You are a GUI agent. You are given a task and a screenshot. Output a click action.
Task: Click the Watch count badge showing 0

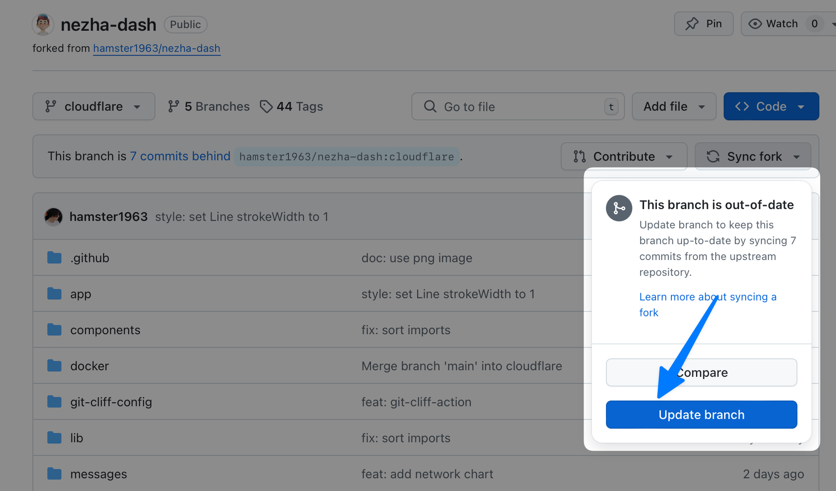pos(815,24)
